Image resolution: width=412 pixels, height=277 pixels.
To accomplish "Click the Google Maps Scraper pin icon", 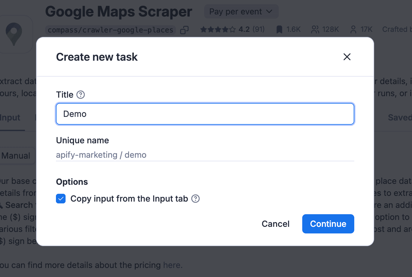I will click(x=14, y=34).
